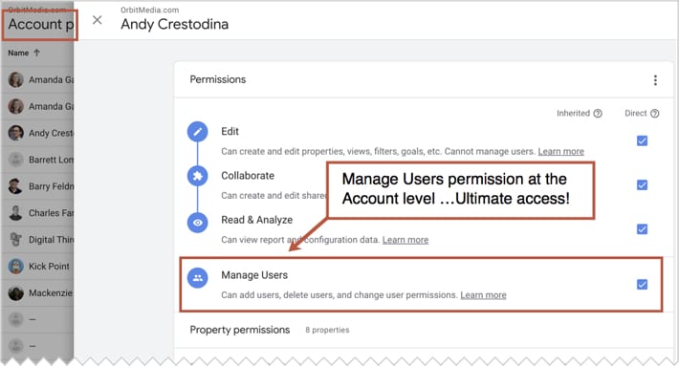Open the Digital Thin user icon
679x366 pixels.
tap(15, 239)
